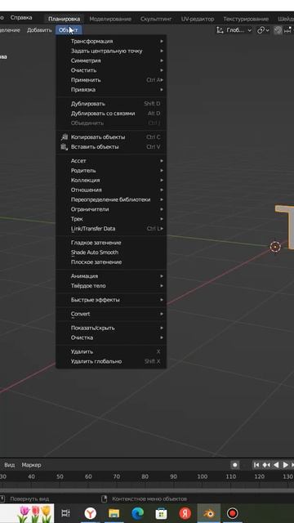294x523 pixels.
Task: Click the 3D cursor in the viewport
Action: (x=275, y=247)
